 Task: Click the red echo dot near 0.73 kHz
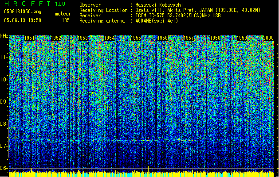point(148,138)
